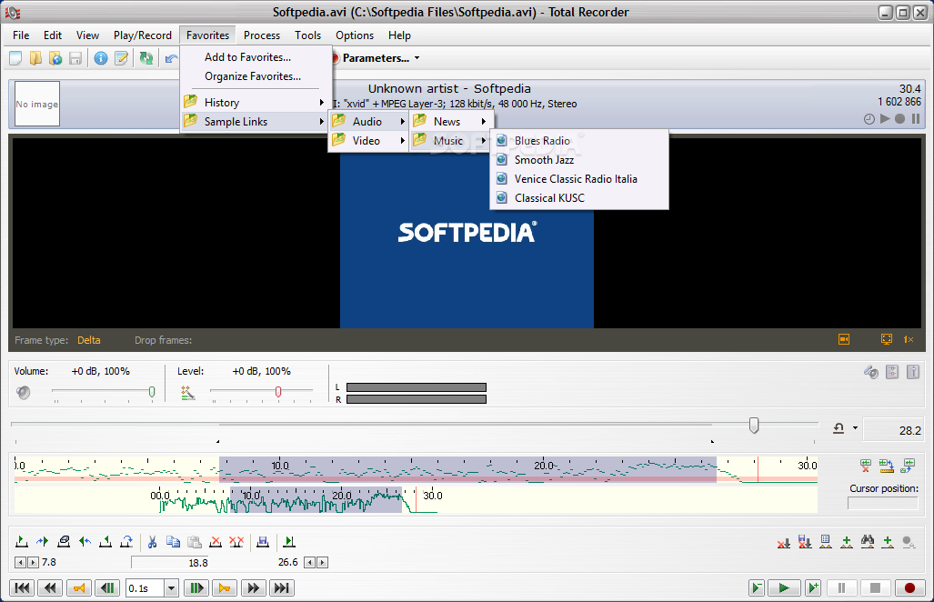Click the auto level wand icon

click(x=188, y=393)
